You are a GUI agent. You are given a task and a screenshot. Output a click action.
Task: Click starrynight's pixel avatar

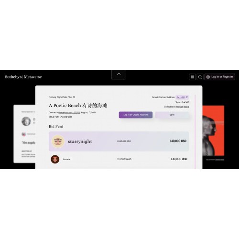58,141
